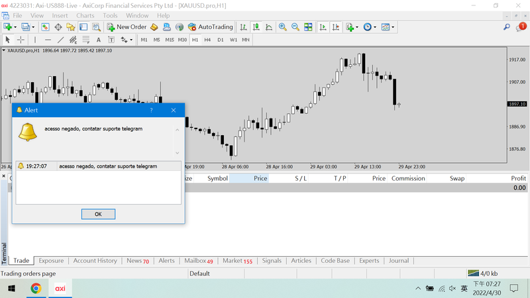Screen dimensions: 530x298
Task: Zoom in on the chart
Action: (283, 27)
